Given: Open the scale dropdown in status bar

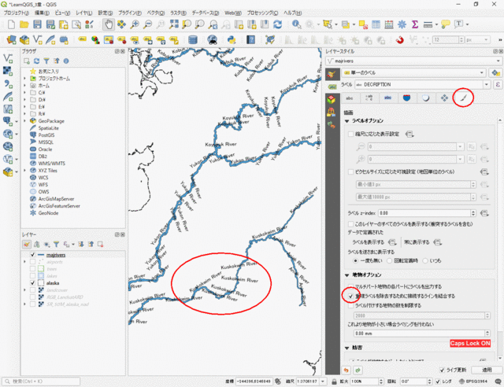Looking at the screenshot, I should pos(323,381).
